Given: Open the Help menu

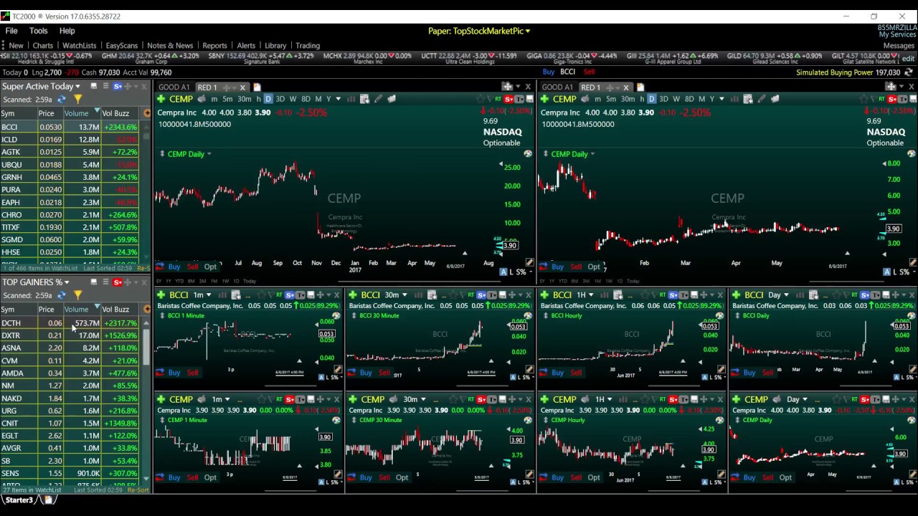Looking at the screenshot, I should click(67, 31).
